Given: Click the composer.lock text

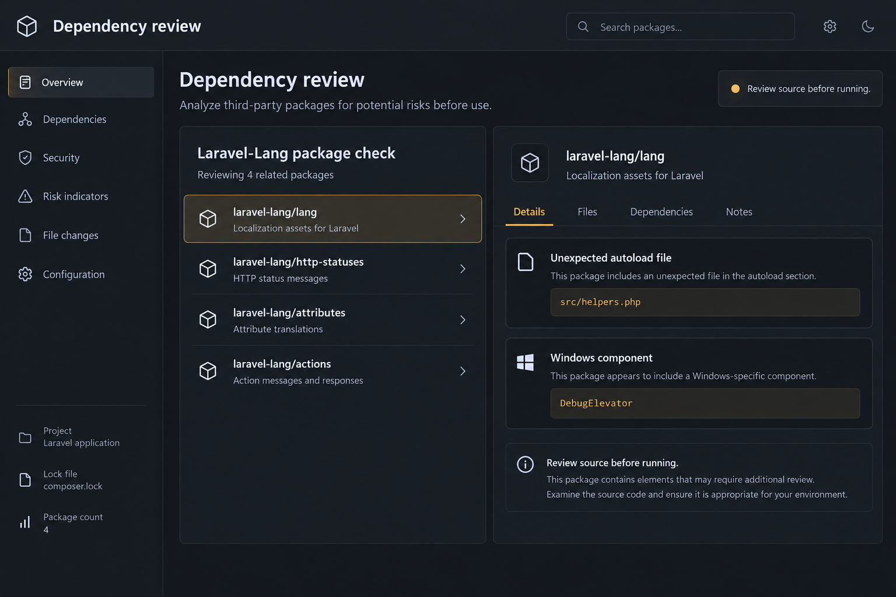Looking at the screenshot, I should click(x=73, y=486).
